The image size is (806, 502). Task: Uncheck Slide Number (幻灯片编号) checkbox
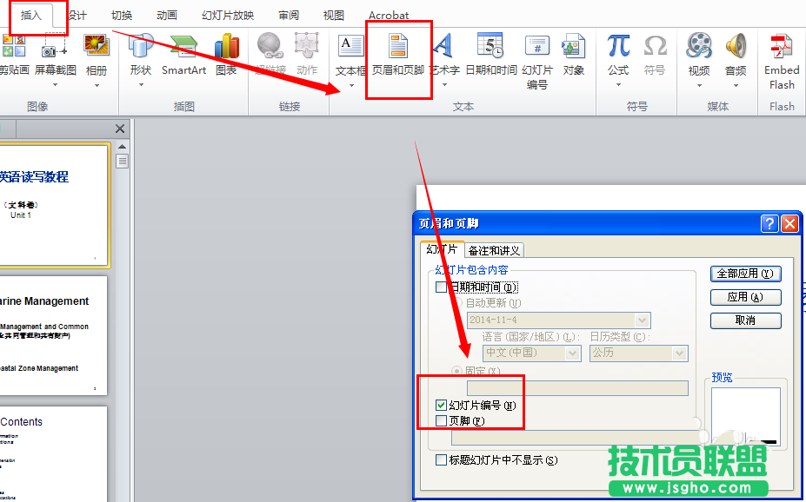(441, 405)
